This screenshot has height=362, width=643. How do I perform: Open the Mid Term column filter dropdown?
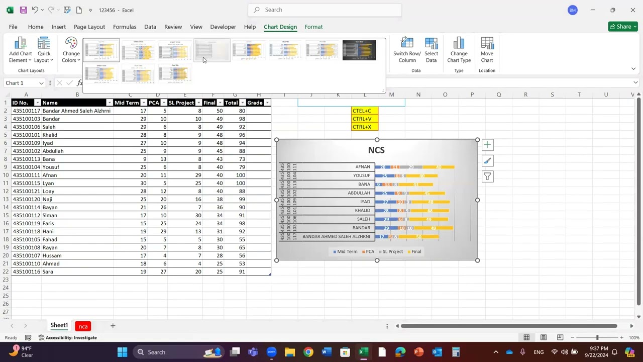point(143,103)
